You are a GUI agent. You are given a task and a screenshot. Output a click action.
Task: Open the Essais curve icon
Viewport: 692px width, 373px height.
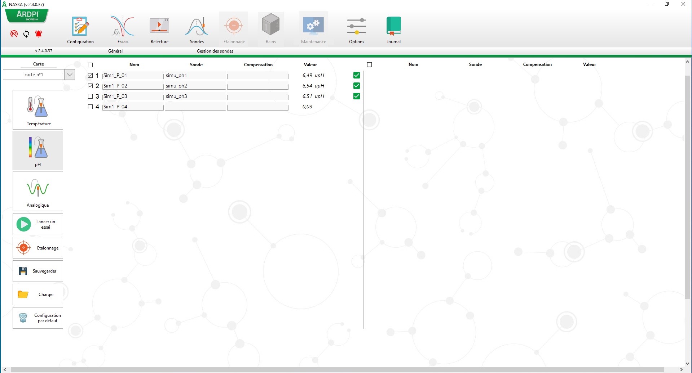coord(123,27)
